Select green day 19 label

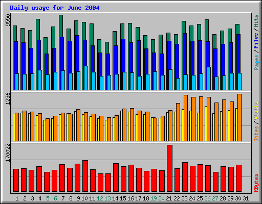click(x=154, y=198)
